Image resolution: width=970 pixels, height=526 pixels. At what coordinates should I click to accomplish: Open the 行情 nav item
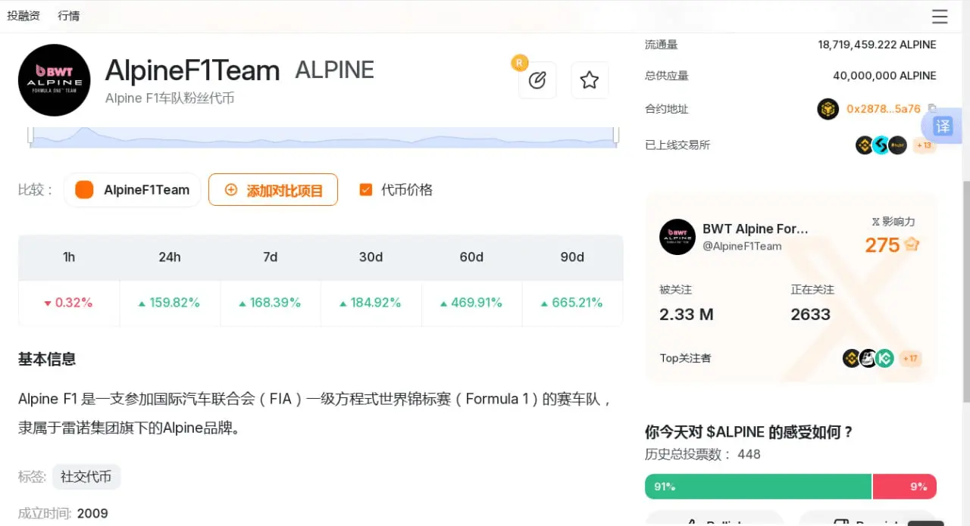coord(69,16)
